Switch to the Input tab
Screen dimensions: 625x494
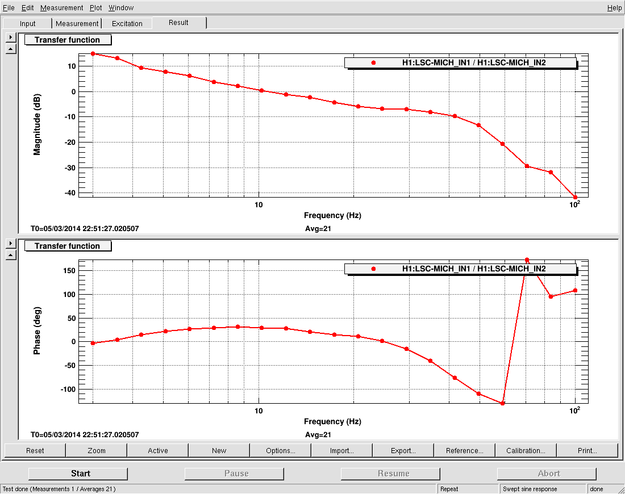(27, 23)
